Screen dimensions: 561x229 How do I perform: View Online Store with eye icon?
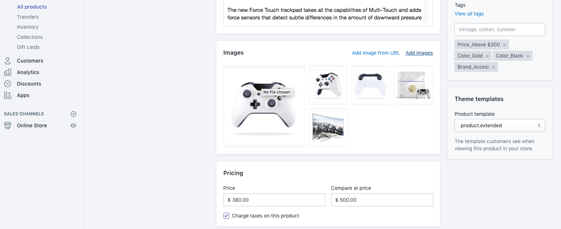point(73,125)
